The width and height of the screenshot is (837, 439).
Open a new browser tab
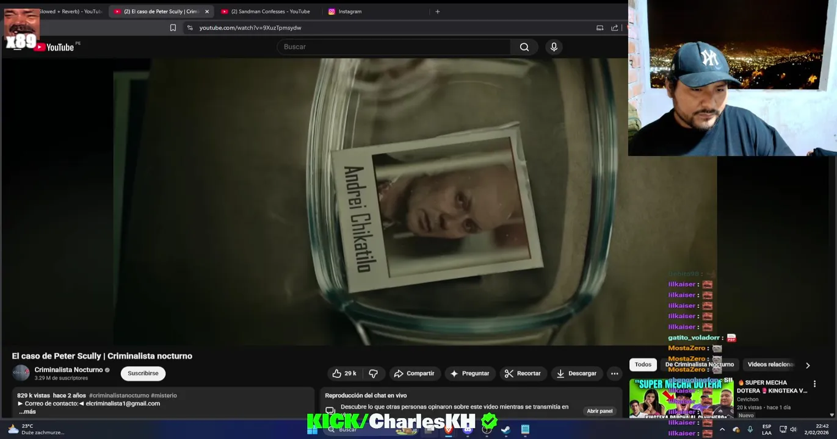tap(437, 12)
